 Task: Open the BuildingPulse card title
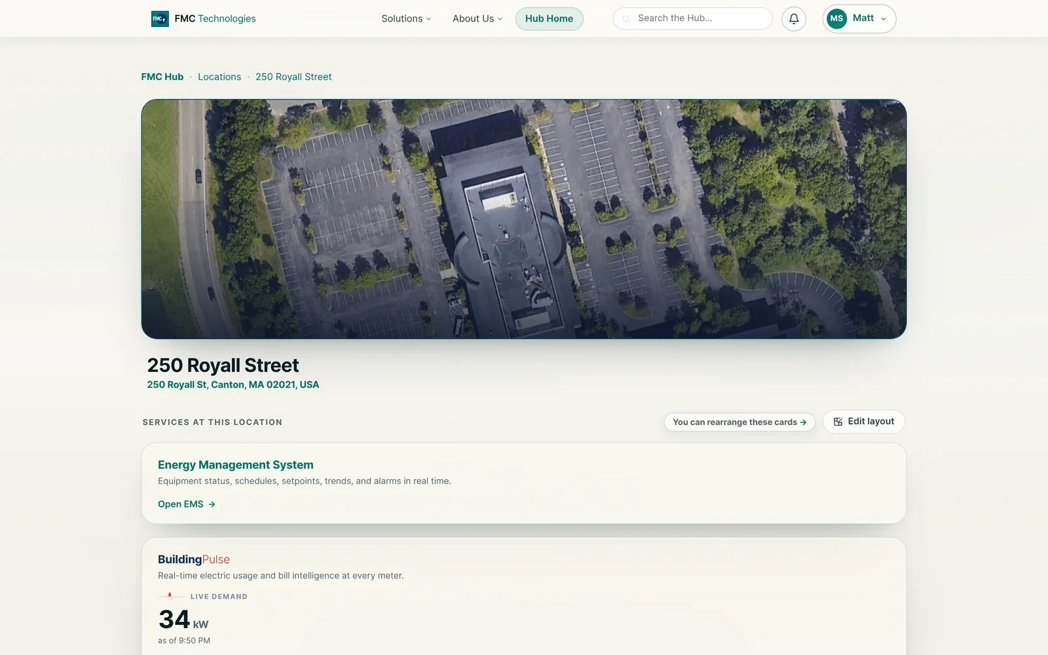194,559
